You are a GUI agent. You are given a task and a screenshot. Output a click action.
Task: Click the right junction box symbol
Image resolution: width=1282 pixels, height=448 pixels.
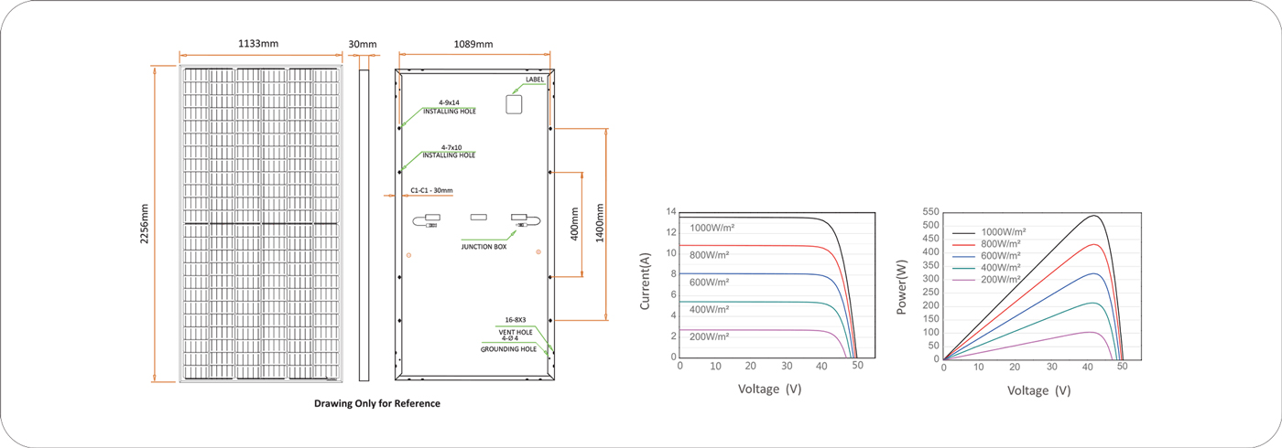526,219
